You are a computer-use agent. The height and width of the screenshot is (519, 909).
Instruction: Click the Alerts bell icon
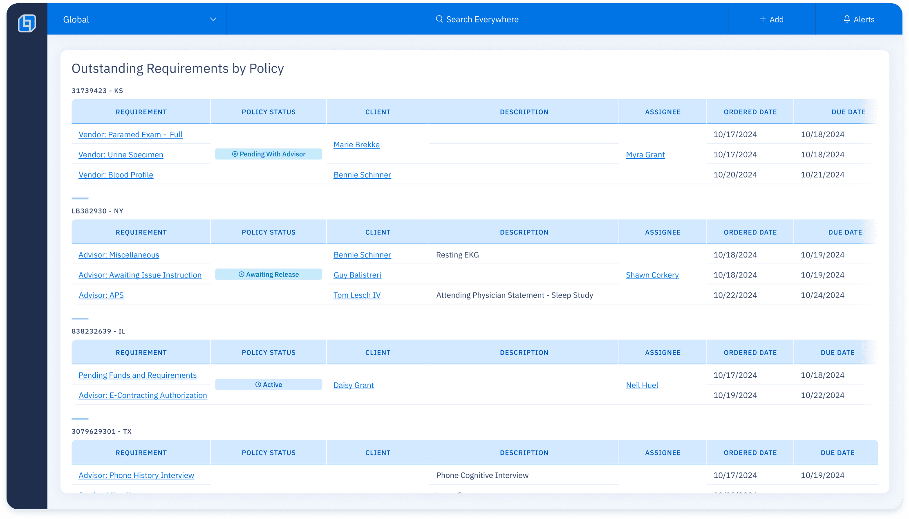tap(847, 19)
